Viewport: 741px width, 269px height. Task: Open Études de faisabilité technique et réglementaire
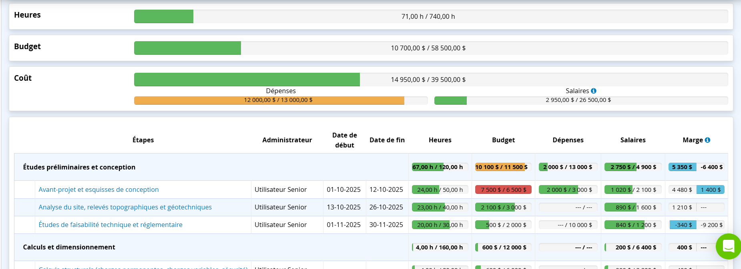110,225
